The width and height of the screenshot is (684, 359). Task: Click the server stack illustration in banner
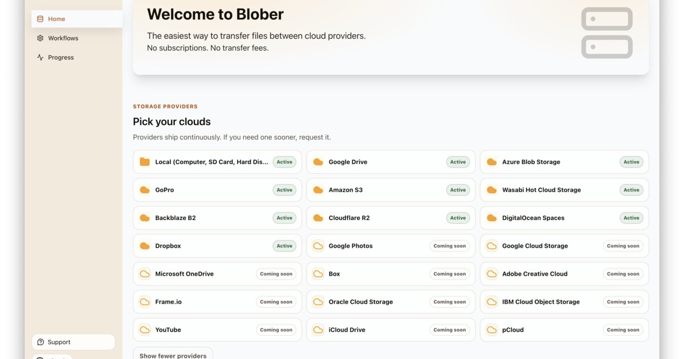pos(607,32)
